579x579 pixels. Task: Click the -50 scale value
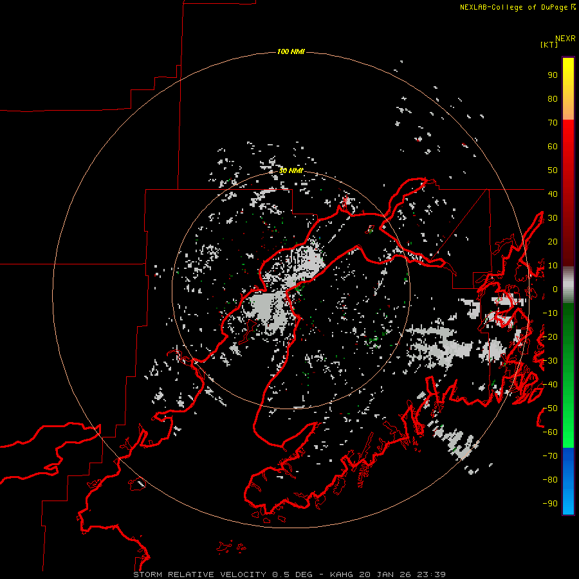point(550,409)
